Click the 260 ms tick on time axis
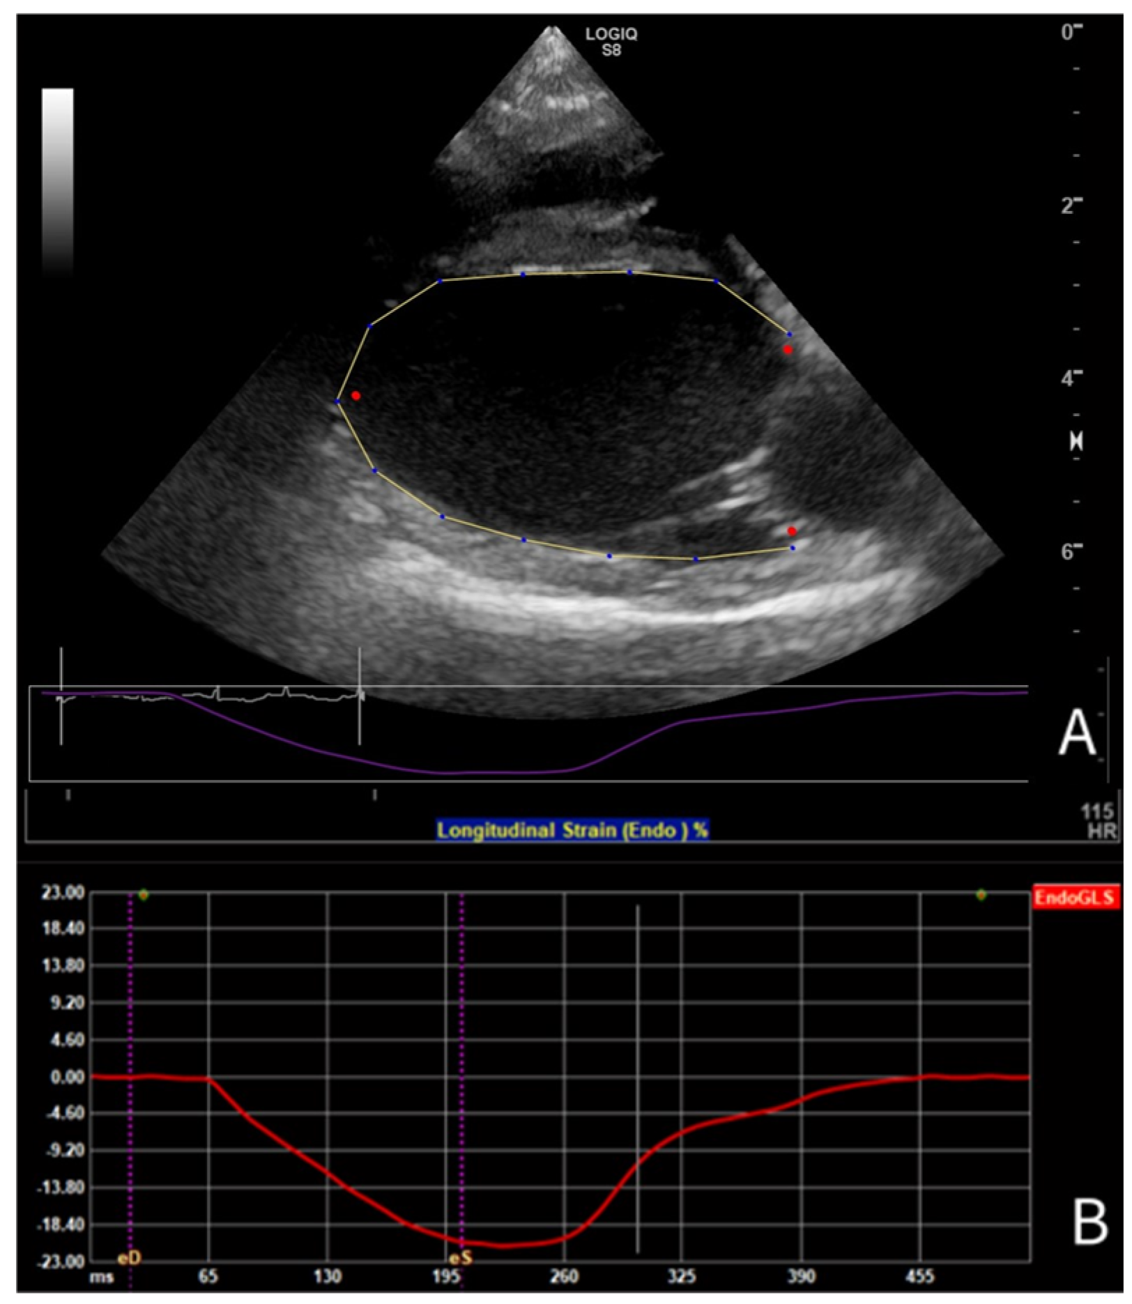1132x1304 pixels. tap(565, 1276)
